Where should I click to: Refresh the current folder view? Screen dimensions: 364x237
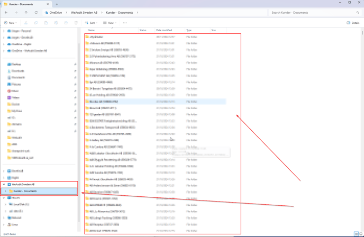click(x=36, y=13)
